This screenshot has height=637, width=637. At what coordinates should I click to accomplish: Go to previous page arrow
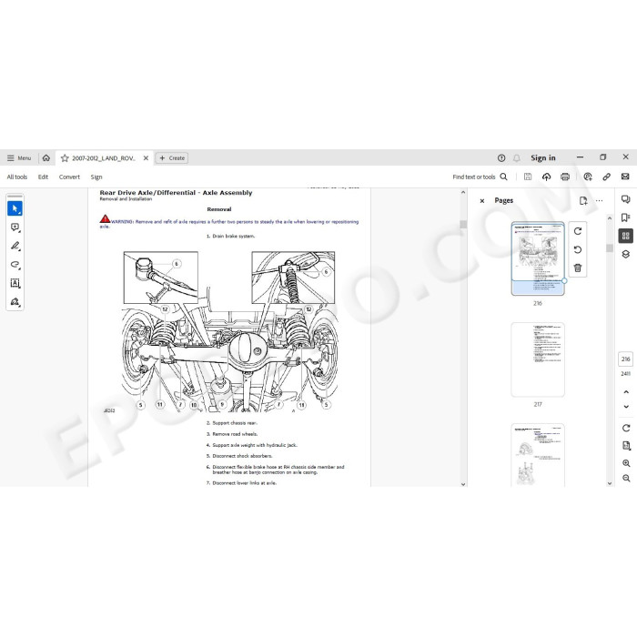(626, 392)
